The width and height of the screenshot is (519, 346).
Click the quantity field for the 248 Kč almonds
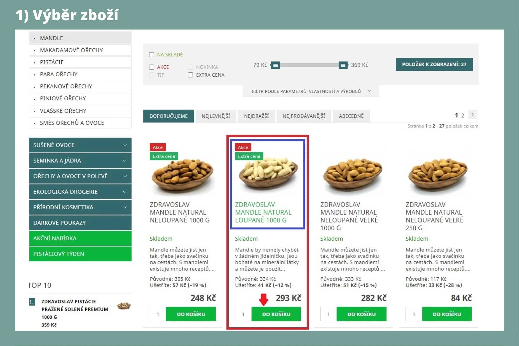coord(158,314)
